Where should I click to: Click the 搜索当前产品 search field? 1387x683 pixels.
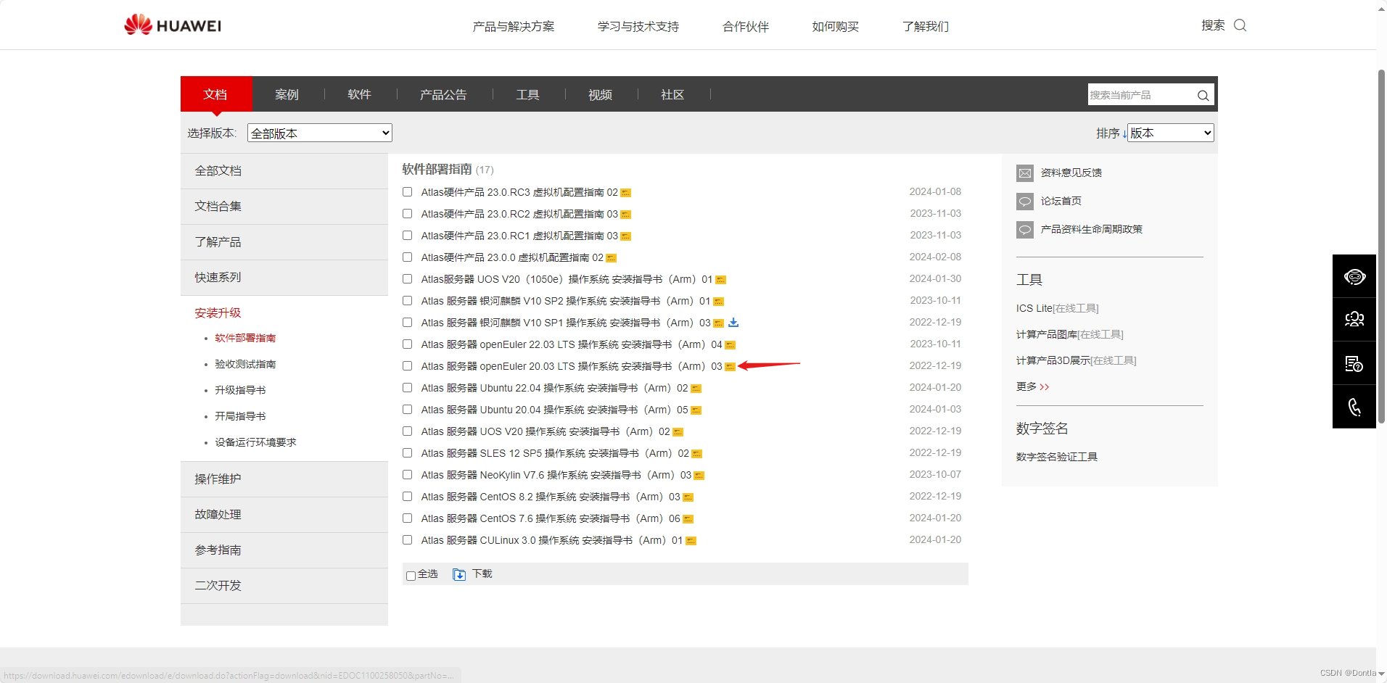click(1140, 95)
